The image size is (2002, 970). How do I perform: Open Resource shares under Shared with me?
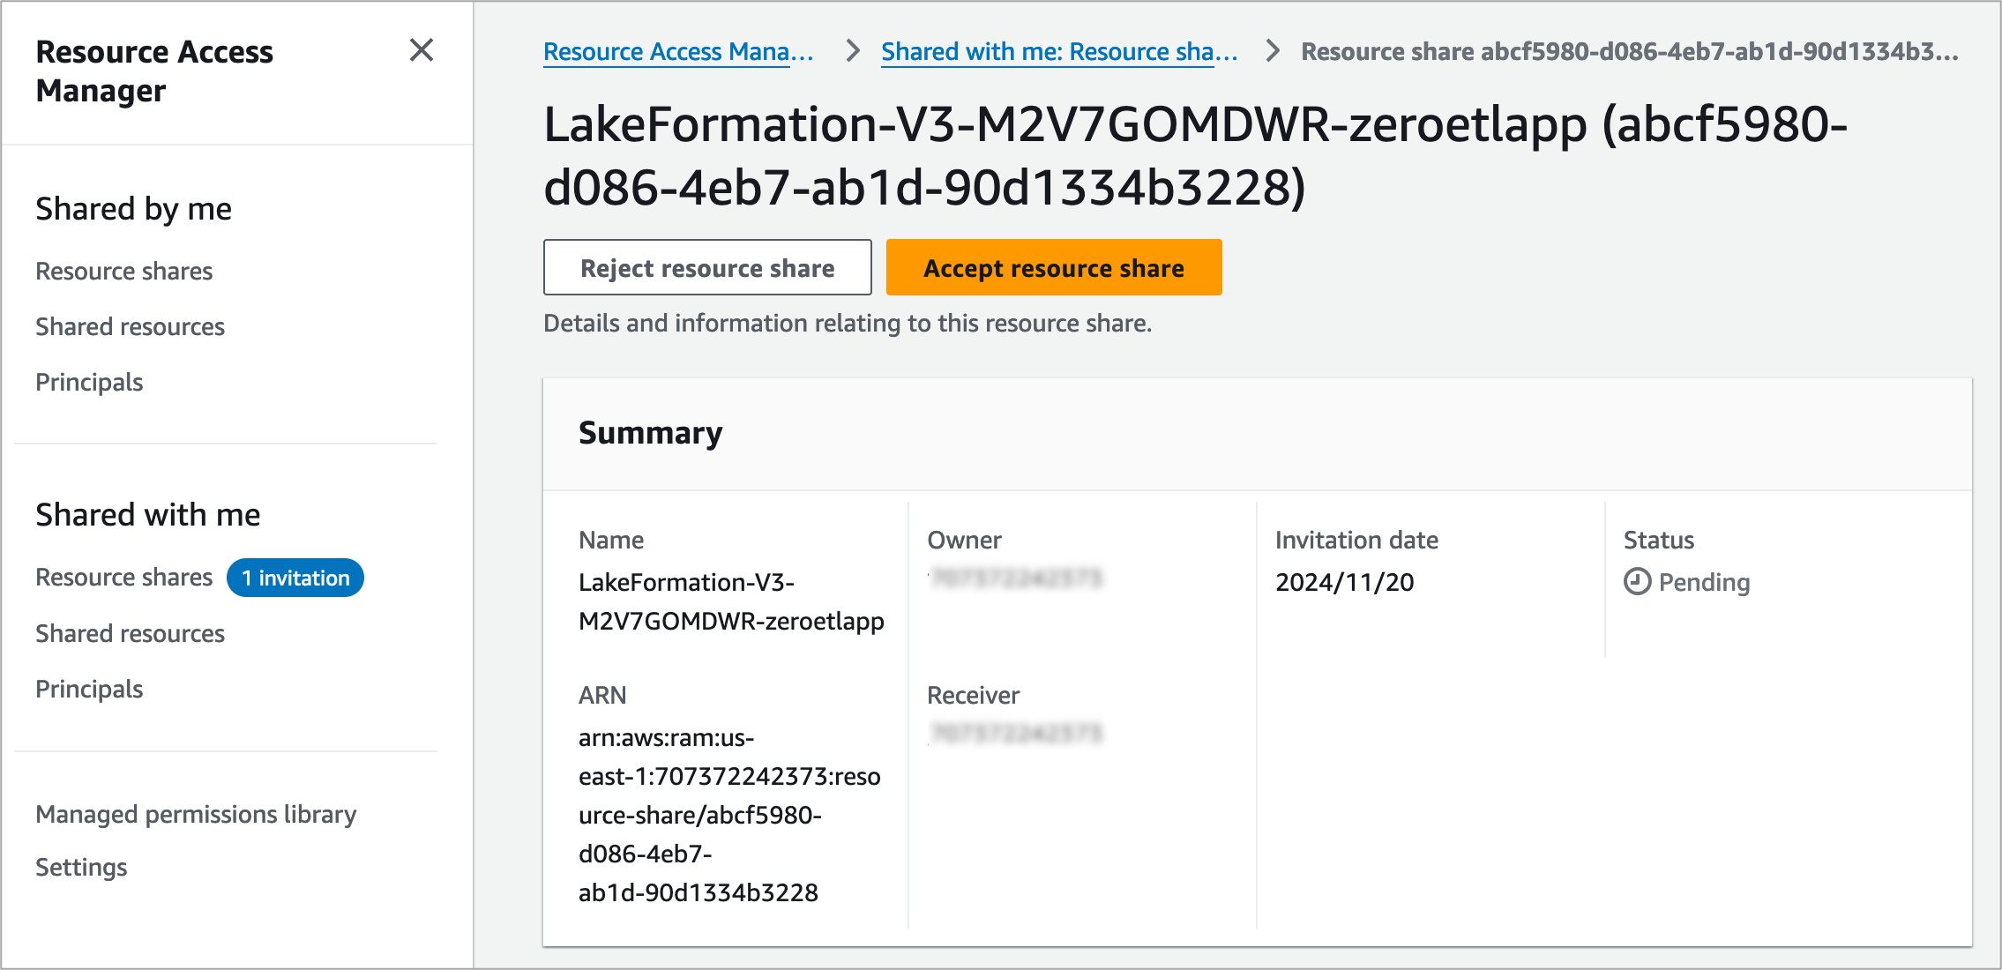pyautogui.click(x=124, y=578)
